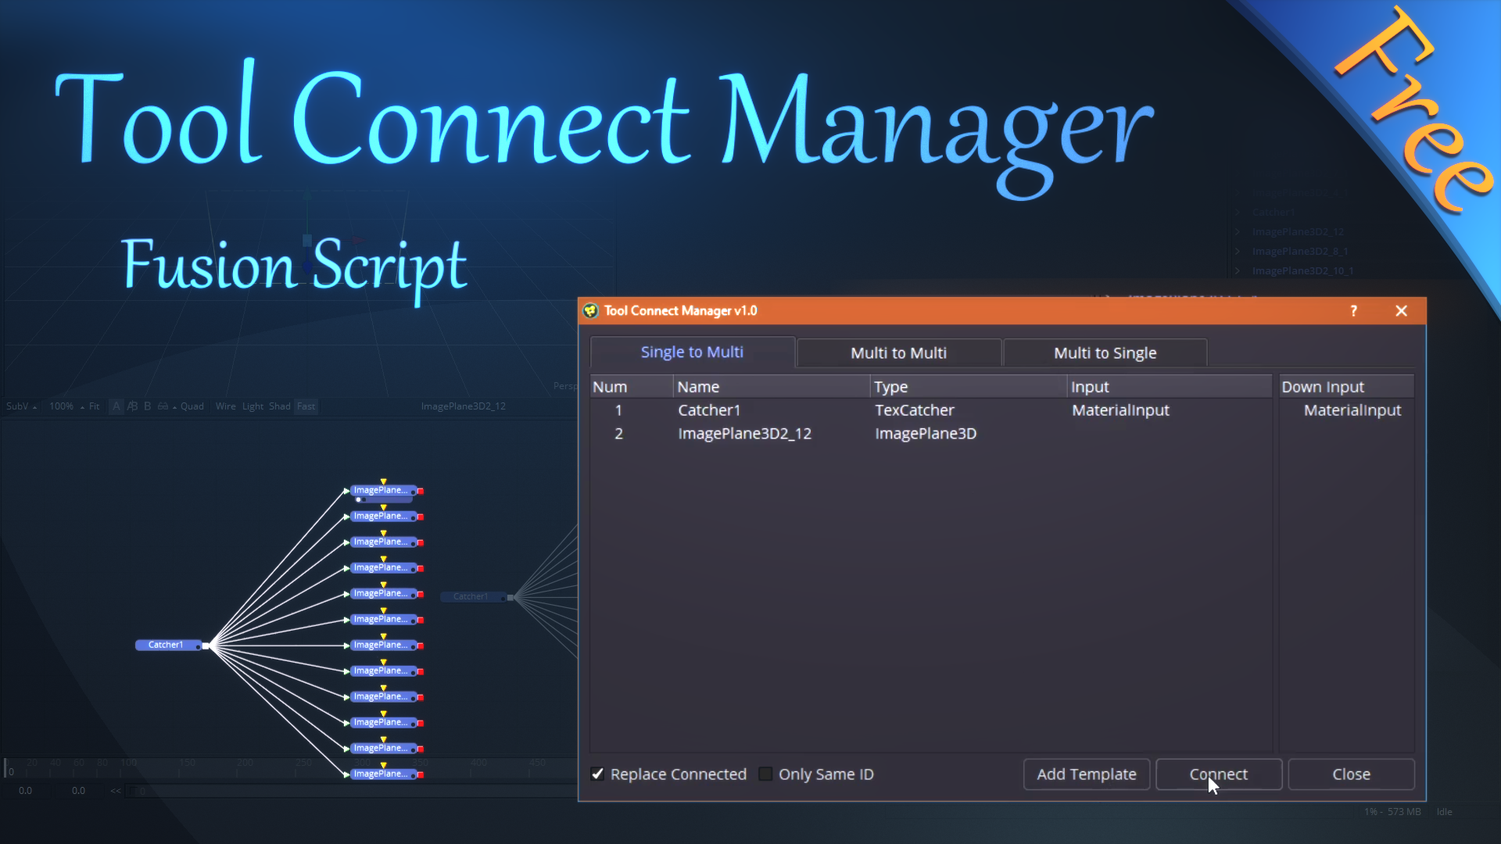Expand the ImagePlane3D2_8_1 tree entry chevron
Image resolution: width=1501 pixels, height=844 pixels.
(1238, 251)
